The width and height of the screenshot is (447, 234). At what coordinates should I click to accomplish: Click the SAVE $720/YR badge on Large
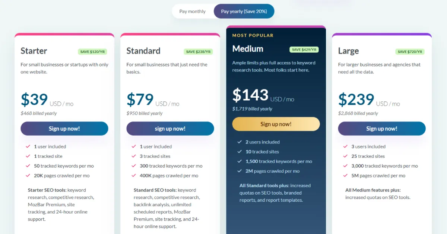(410, 52)
